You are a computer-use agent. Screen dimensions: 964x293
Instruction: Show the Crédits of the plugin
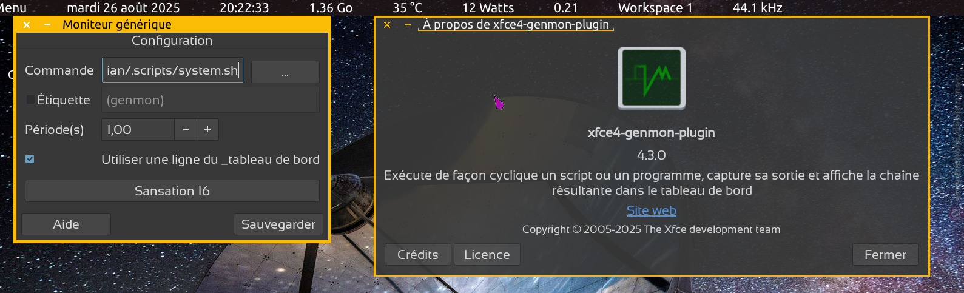pyautogui.click(x=418, y=255)
